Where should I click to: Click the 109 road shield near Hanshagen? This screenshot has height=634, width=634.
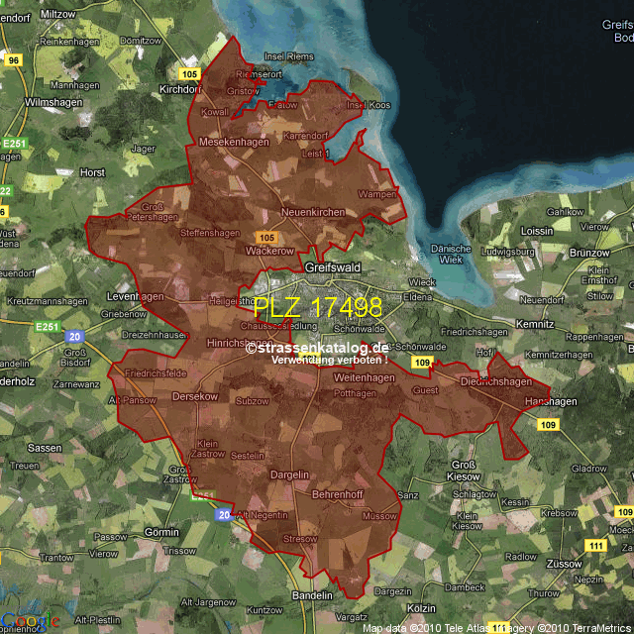[x=550, y=425]
